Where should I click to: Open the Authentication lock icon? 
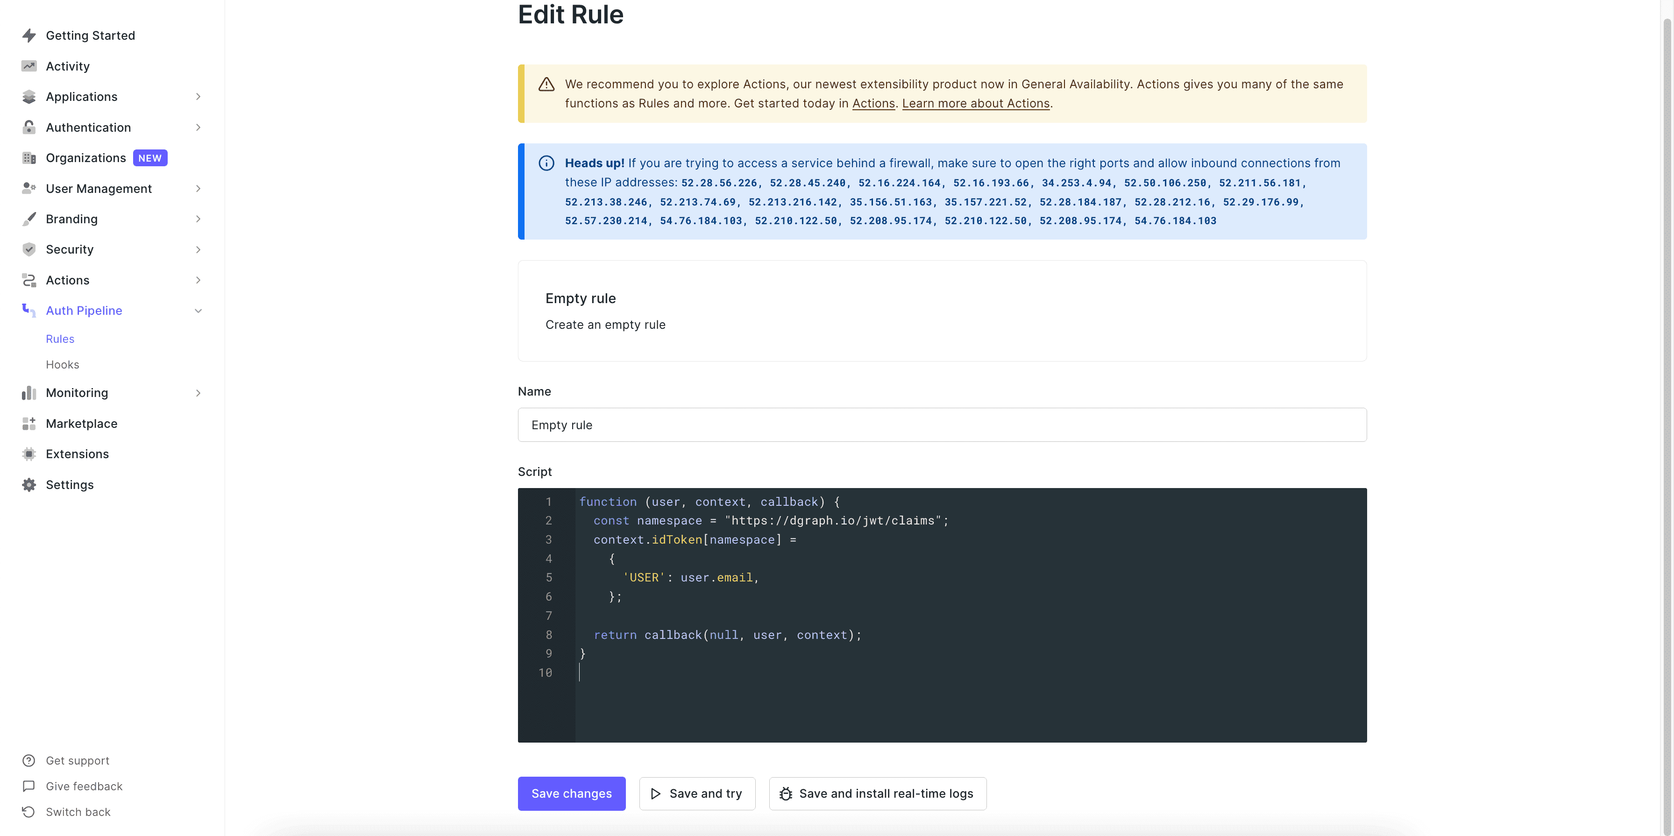pyautogui.click(x=29, y=127)
